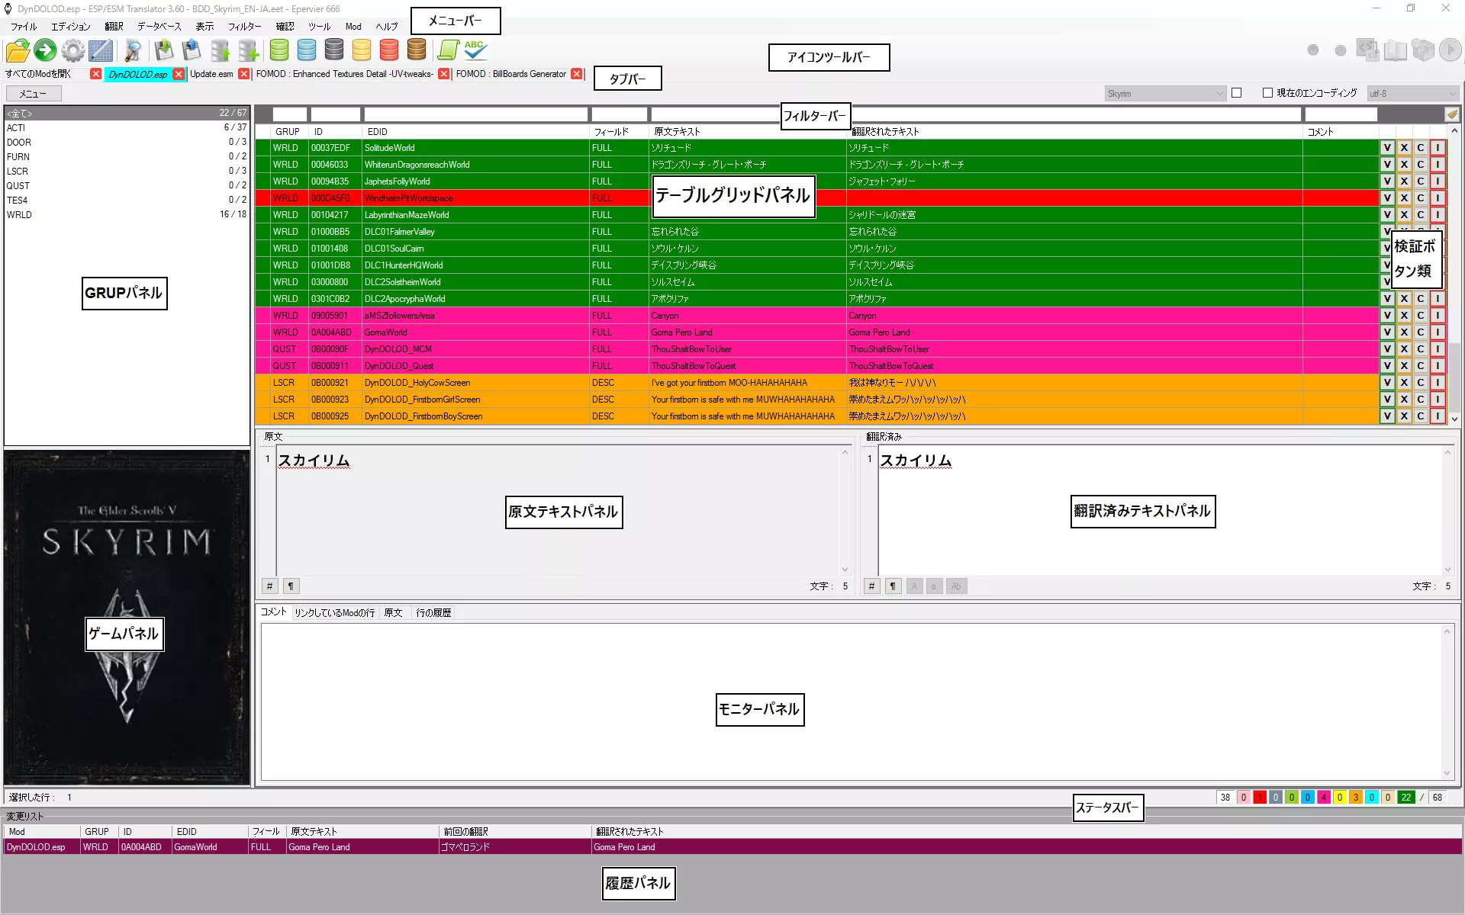Click I button on WindhelmPitWorldspace row
The height and width of the screenshot is (915, 1465).
(1438, 198)
